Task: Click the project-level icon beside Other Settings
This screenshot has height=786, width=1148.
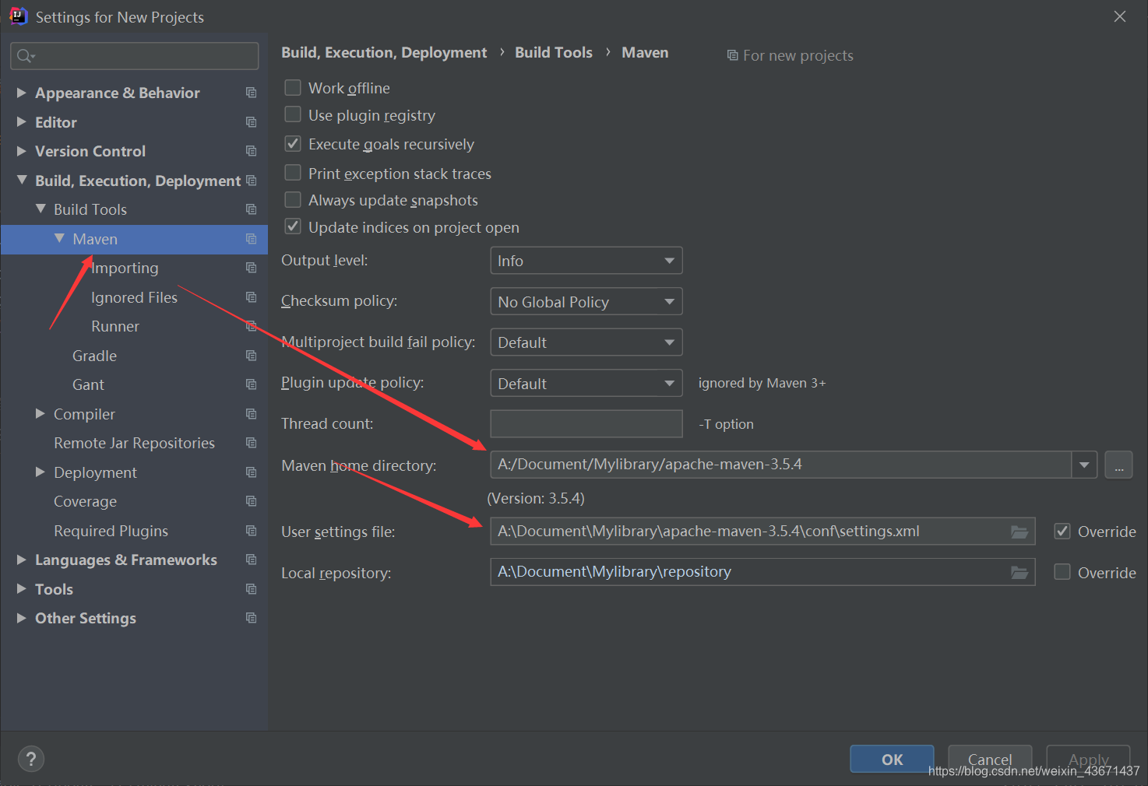Action: 251,618
